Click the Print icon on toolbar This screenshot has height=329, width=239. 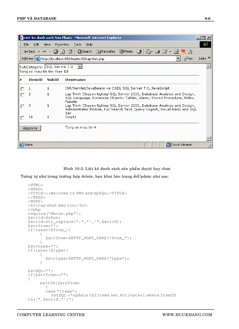[157, 51]
